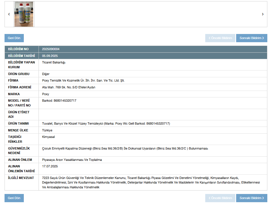Click the Kimyasal risk value
The width and height of the screenshot is (273, 207).
coord(48,137)
